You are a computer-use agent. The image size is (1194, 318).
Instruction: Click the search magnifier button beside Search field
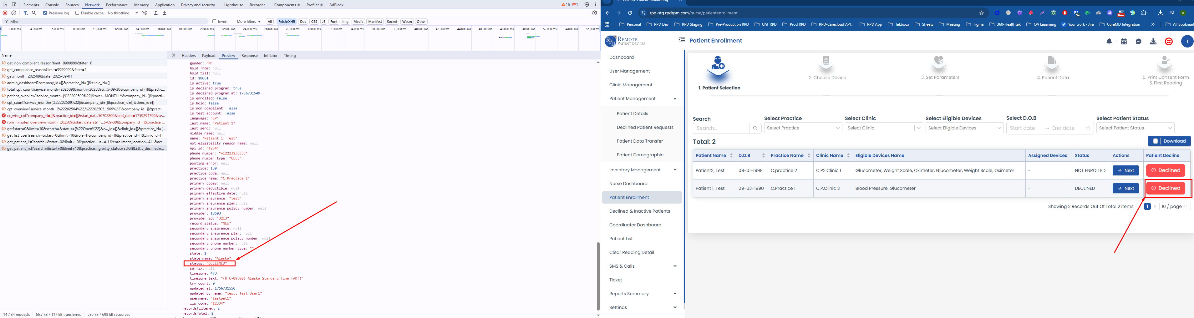click(755, 129)
